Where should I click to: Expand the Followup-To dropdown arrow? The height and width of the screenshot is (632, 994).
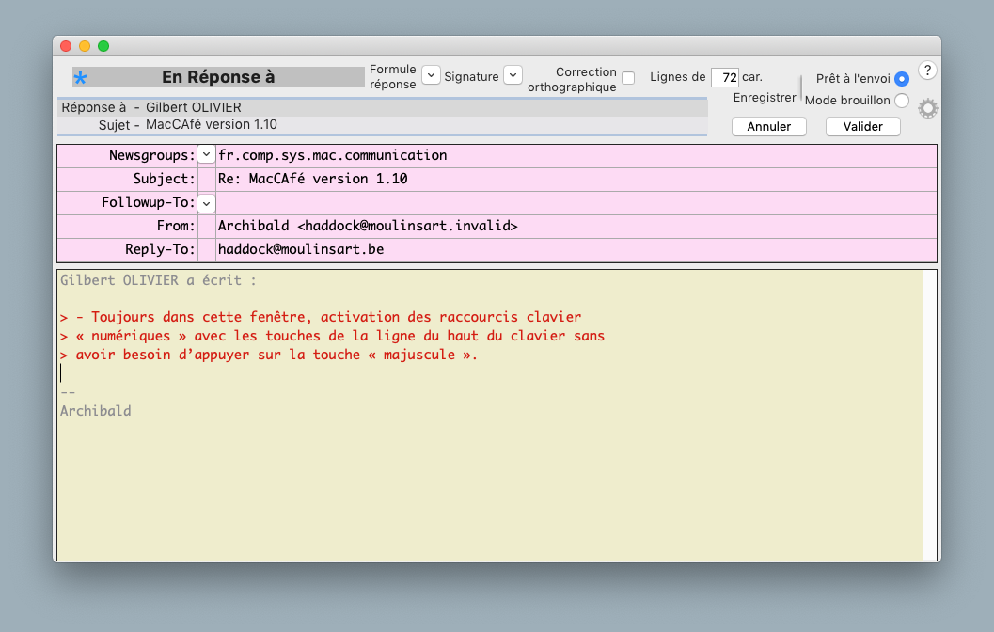pos(206,202)
